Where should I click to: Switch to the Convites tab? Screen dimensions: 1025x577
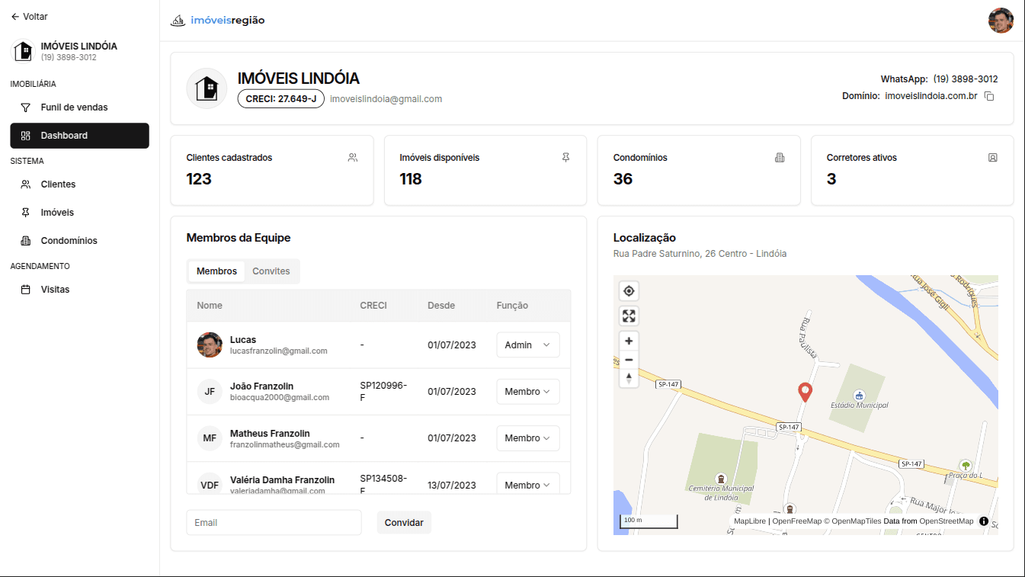271,271
